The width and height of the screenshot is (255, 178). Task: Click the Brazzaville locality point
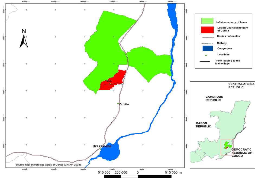[x=100, y=149]
